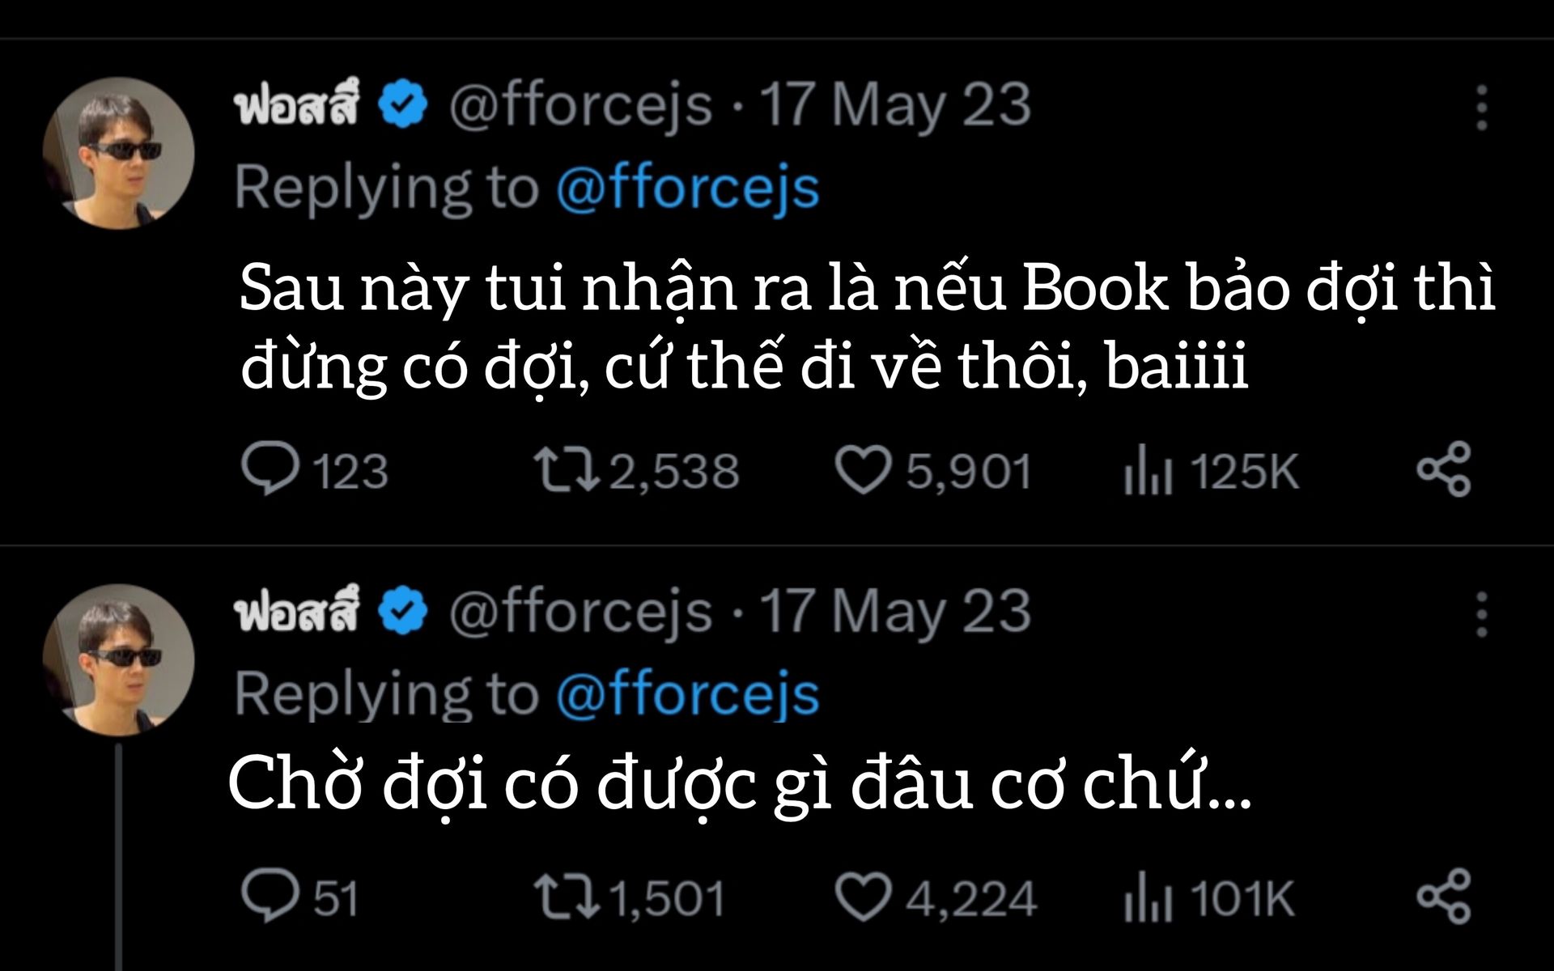Viewport: 1554px width, 971px height.
Task: Click reply icon on the first tweet
Action: 270,469
